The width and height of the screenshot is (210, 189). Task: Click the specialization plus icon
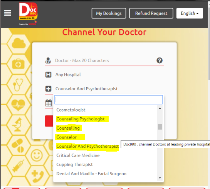pos(48,89)
